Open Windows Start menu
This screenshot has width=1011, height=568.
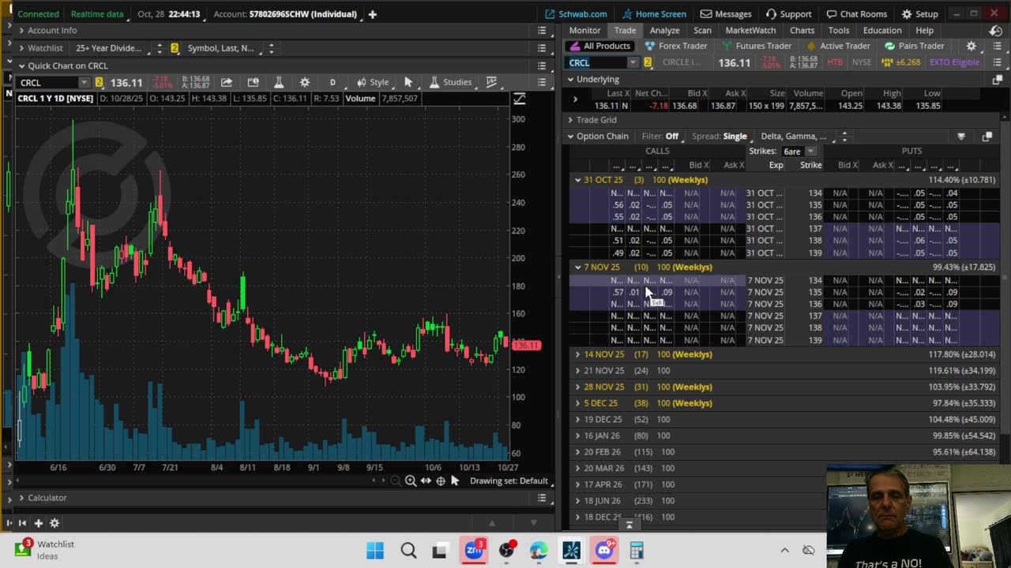375,550
